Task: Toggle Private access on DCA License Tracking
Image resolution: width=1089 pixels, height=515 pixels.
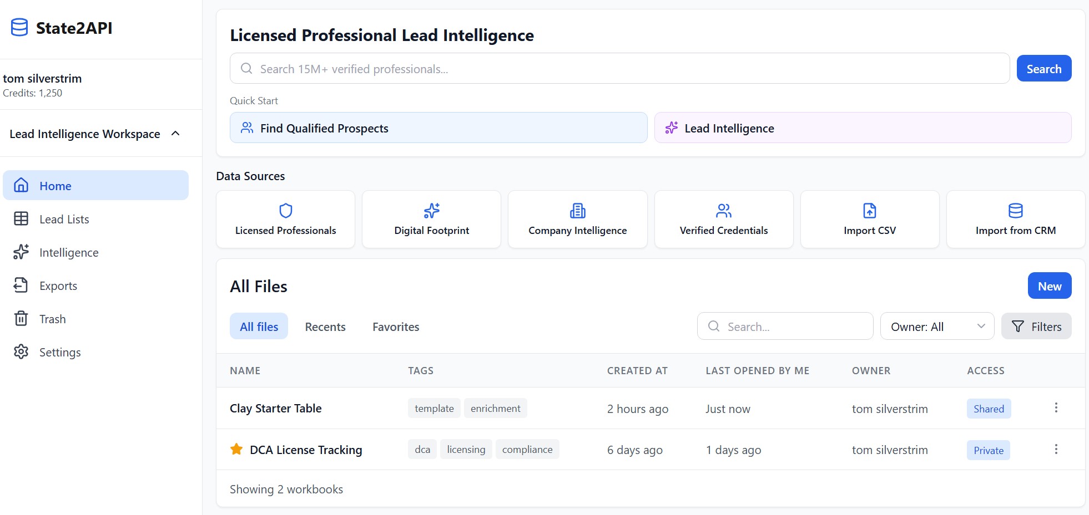Action: 988,450
